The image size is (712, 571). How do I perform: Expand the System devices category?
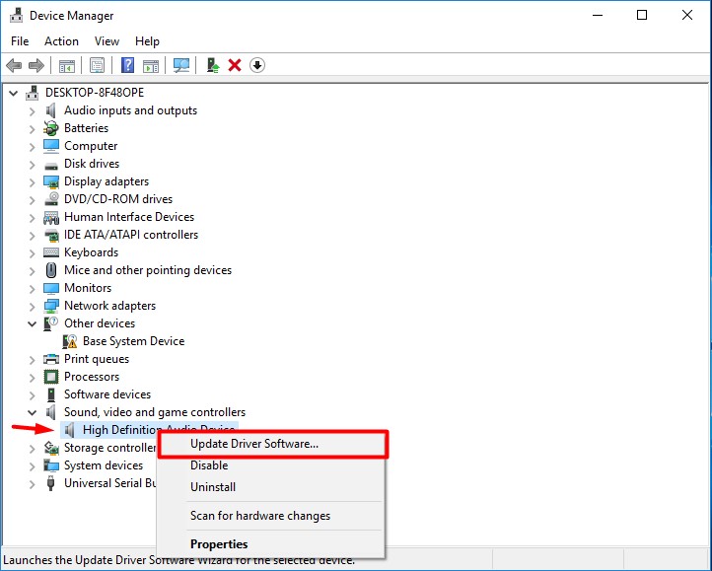pos(32,466)
